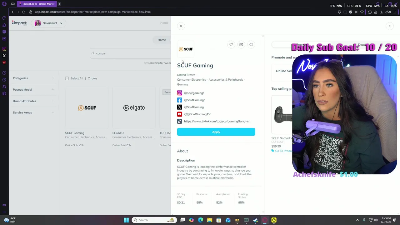Open the Novacourt account dropdown
Screen dimensions: 400x225
[49, 23]
